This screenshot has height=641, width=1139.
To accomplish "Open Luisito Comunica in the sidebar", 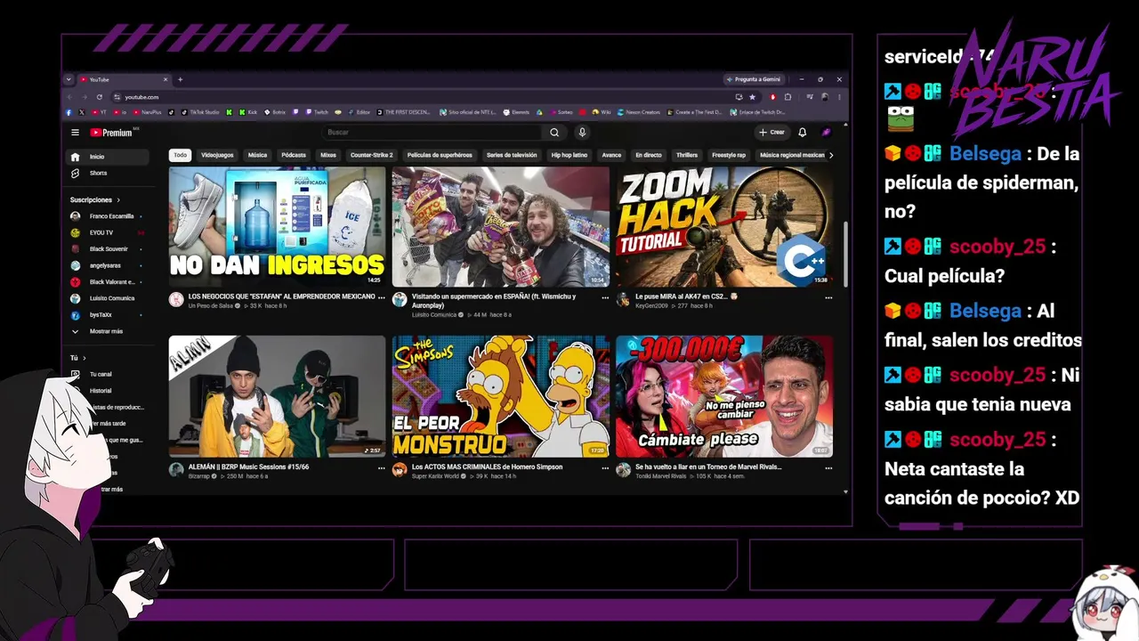I will (x=109, y=298).
